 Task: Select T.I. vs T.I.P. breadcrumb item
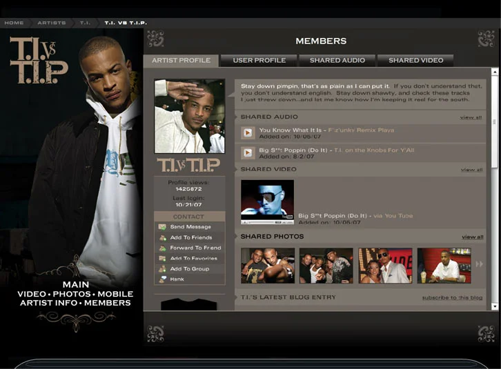click(126, 23)
